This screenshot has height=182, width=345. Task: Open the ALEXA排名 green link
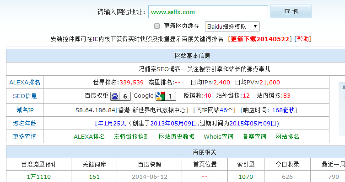(x=89, y=136)
